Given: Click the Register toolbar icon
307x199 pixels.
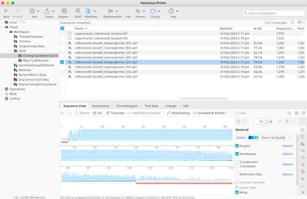Looking at the screenshot, I should point(64,12).
